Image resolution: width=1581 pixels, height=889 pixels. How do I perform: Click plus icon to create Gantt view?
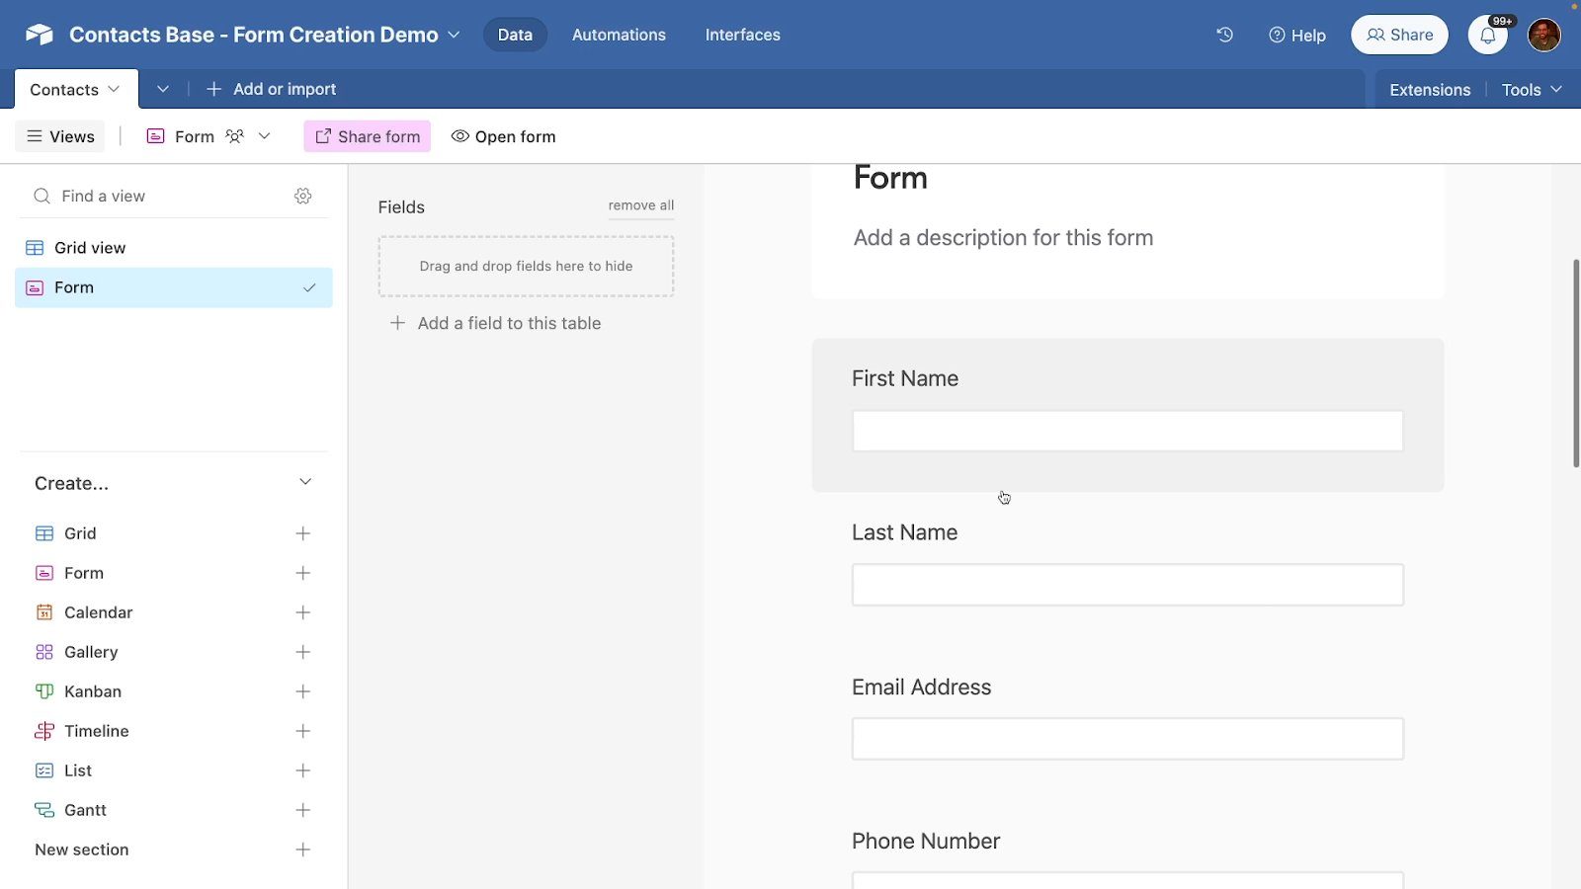[x=303, y=810]
